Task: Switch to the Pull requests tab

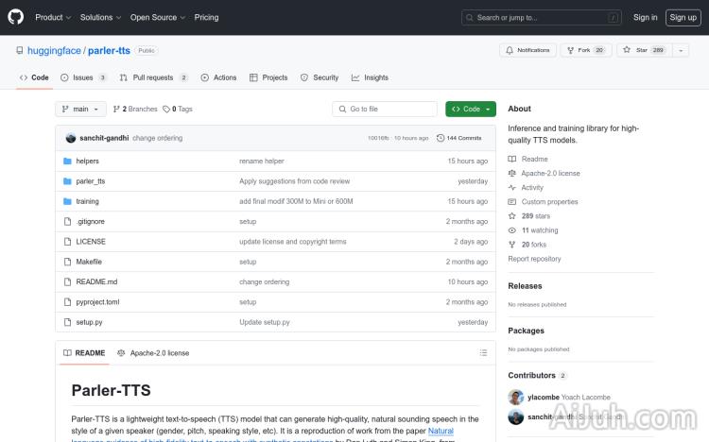Action: pos(151,77)
